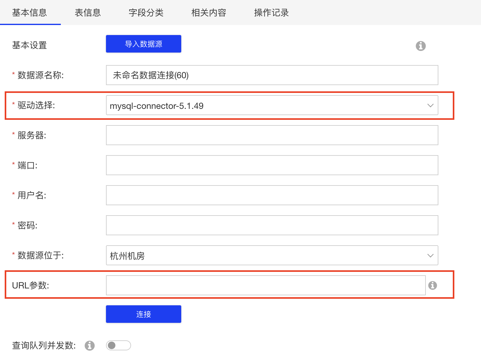
Task: Click the dropdown arrow on 数据源位于 field
Action: pyautogui.click(x=430, y=256)
